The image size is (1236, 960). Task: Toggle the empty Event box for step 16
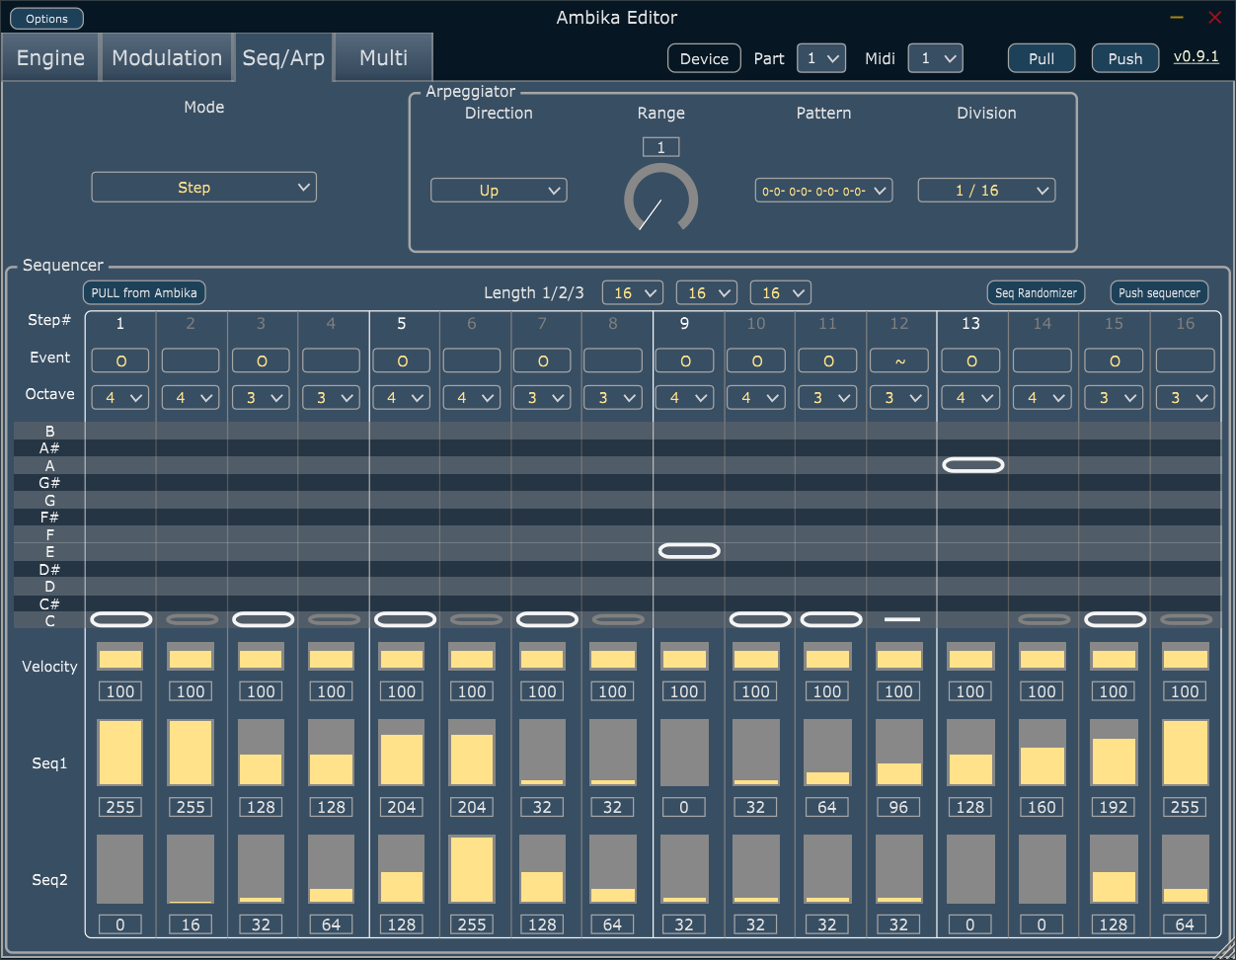point(1185,360)
